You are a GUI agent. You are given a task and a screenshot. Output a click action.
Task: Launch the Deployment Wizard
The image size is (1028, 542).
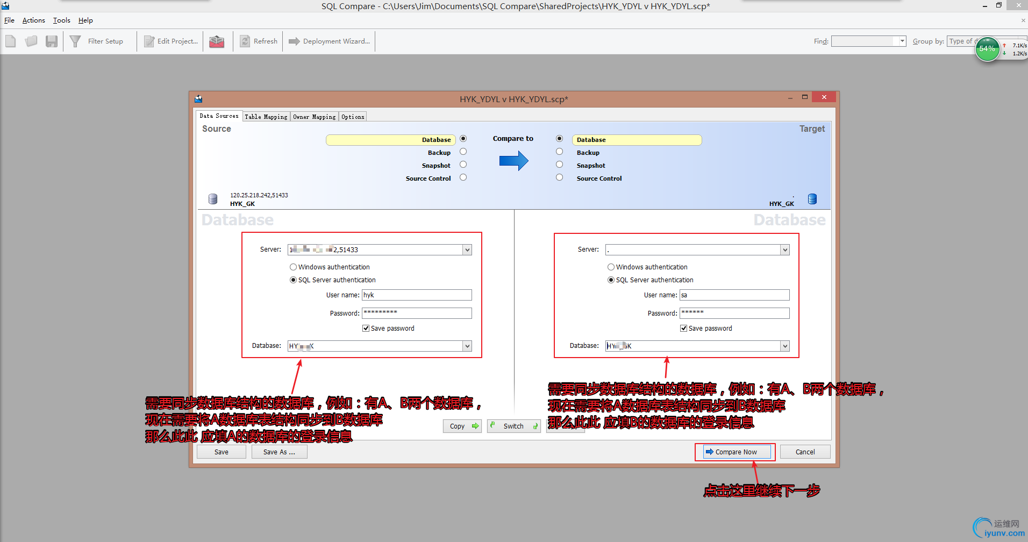coord(329,41)
